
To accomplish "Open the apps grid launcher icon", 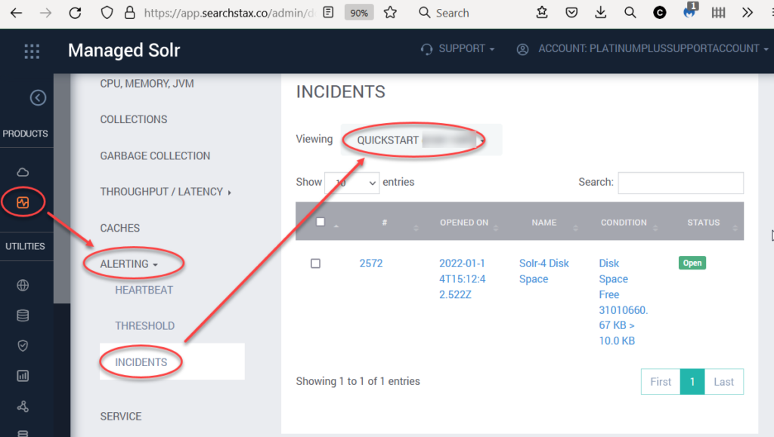I will 32,51.
